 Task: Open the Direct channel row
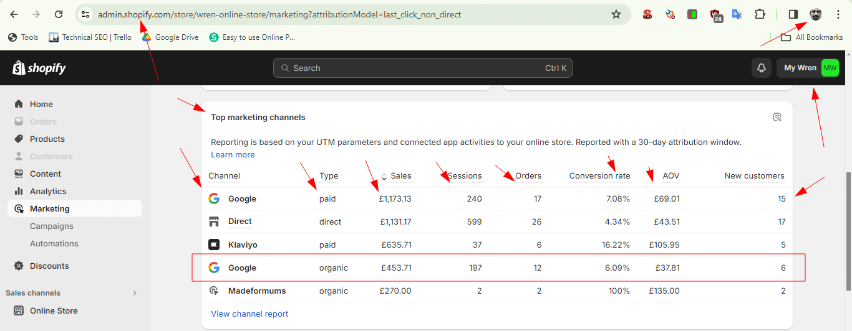point(497,221)
